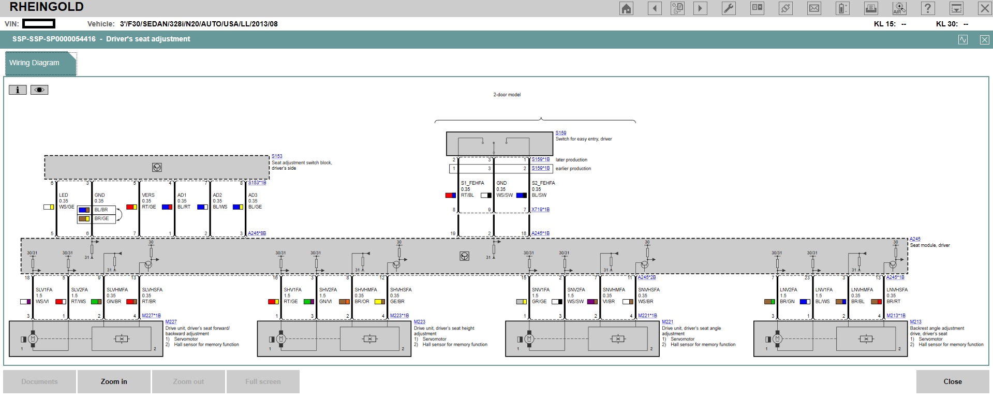Open the A245*1B link below X719*1B
Image resolution: width=993 pixels, height=399 pixels.
(541, 233)
